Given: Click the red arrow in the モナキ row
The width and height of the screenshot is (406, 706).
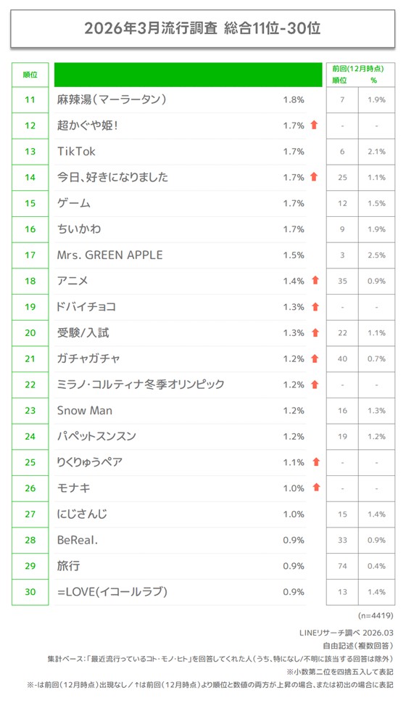Looking at the screenshot, I should [x=316, y=487].
